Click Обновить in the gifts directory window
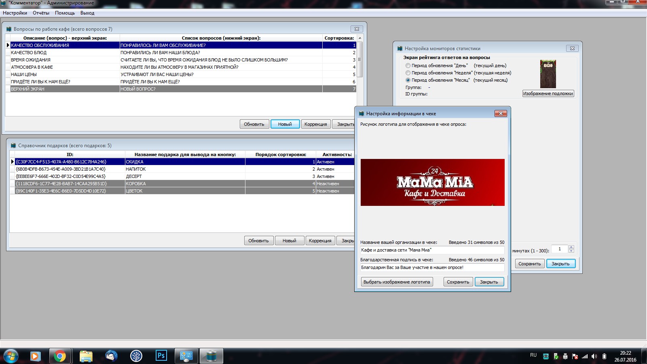 pyautogui.click(x=258, y=241)
